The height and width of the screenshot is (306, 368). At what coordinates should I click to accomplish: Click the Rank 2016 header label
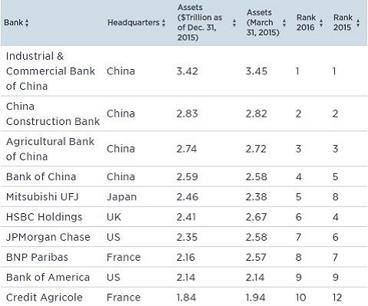(x=306, y=22)
